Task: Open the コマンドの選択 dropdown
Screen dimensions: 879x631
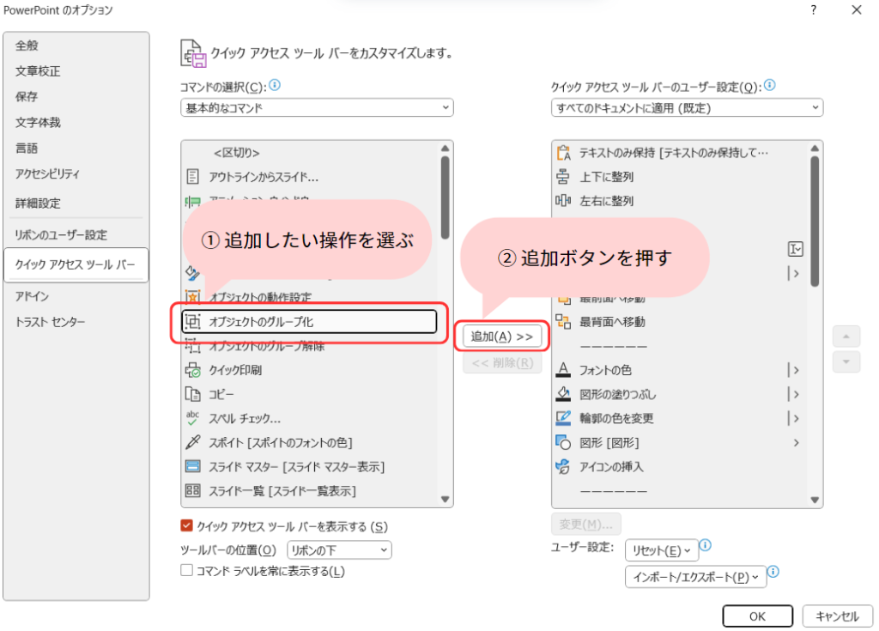Action: point(317,107)
